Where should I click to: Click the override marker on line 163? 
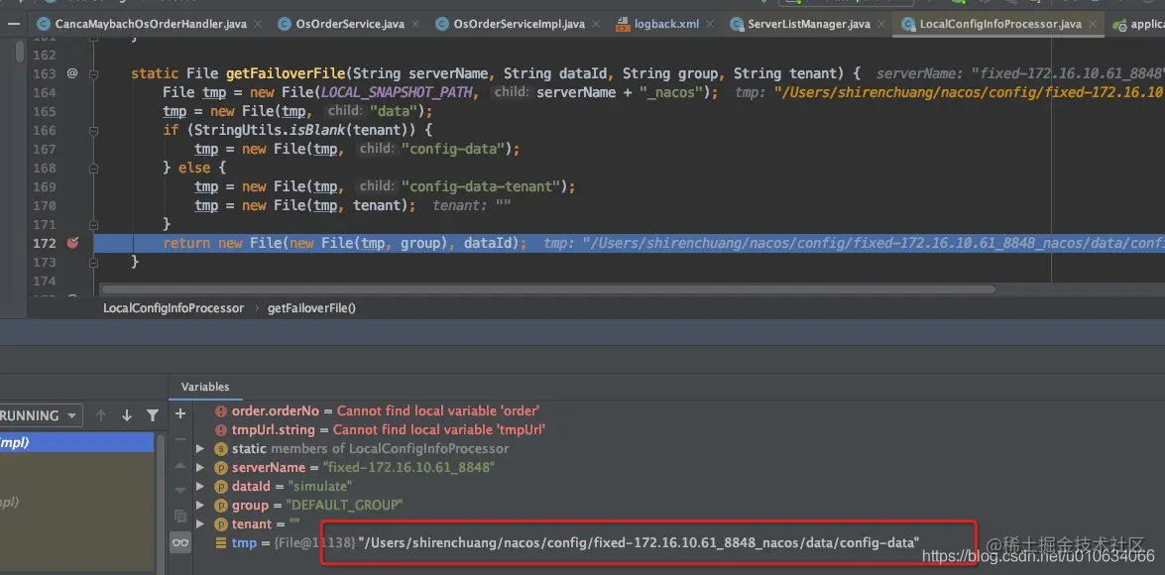72,73
